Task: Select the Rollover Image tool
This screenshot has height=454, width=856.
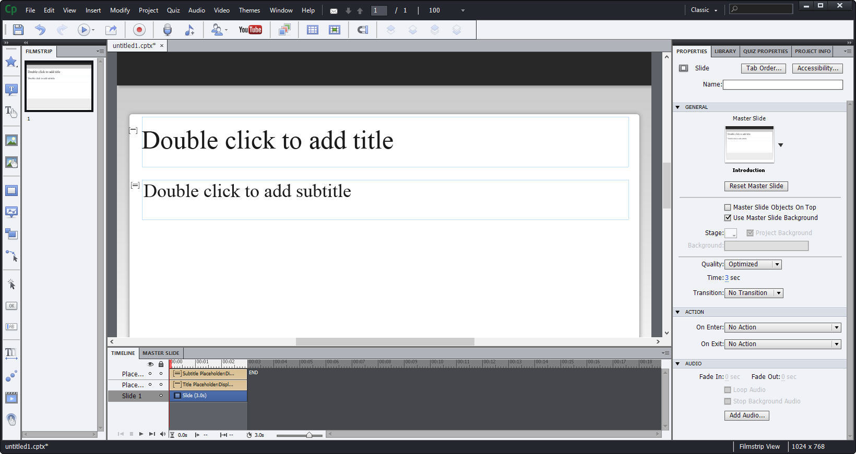Action: click(11, 162)
